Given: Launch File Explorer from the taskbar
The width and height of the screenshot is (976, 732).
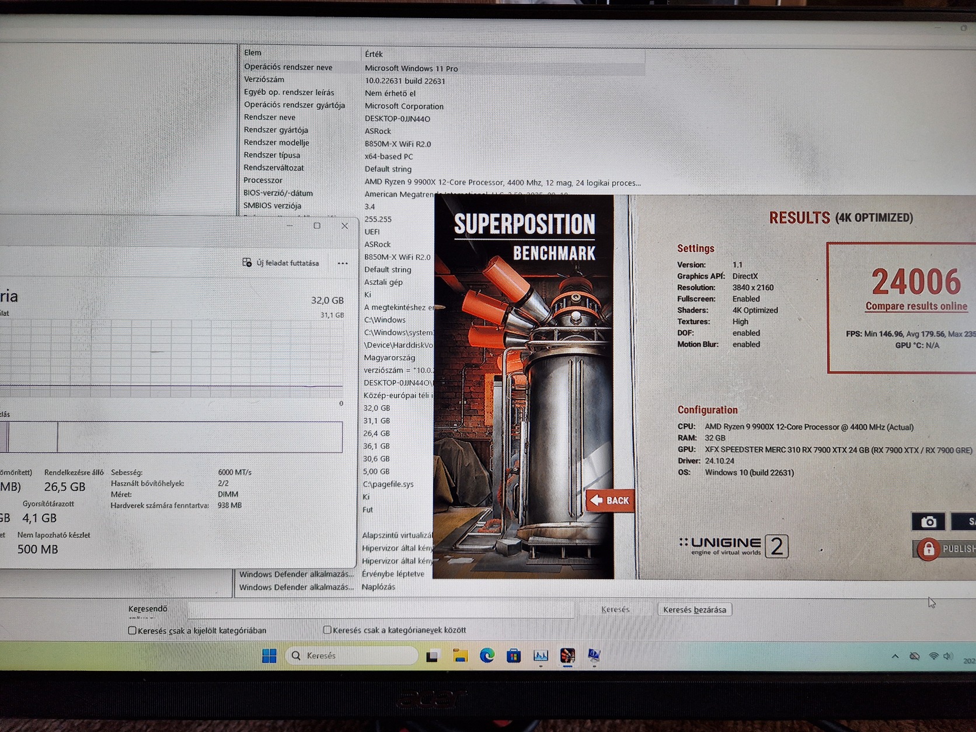Looking at the screenshot, I should pos(460,656).
